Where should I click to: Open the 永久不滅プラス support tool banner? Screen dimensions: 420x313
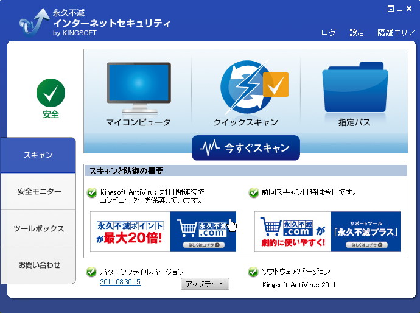pyautogui.click(x=327, y=232)
